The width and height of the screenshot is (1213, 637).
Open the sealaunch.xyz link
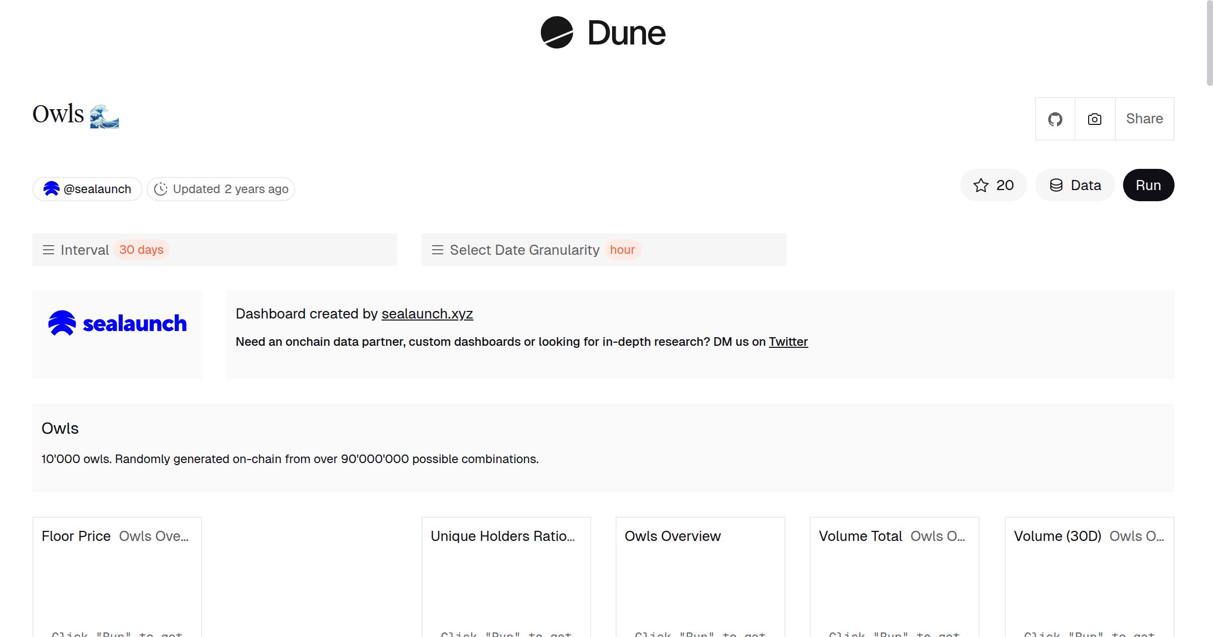[x=427, y=314]
